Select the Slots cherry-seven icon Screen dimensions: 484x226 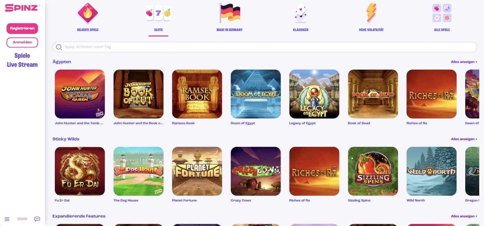click(158, 13)
